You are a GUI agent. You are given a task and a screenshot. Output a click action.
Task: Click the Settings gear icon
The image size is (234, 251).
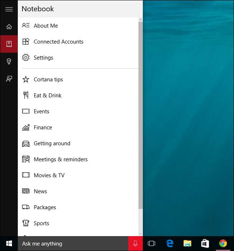(x=26, y=57)
